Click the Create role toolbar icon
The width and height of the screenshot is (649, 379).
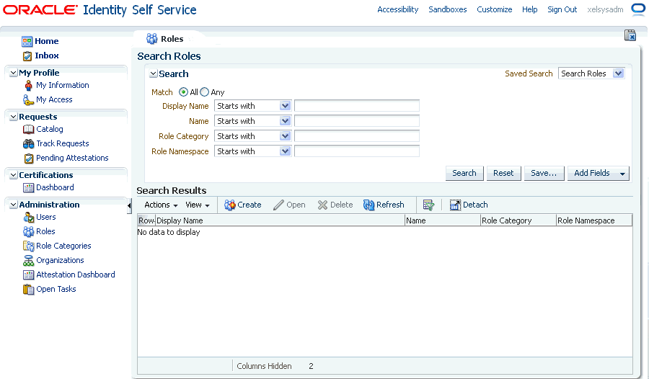coord(230,205)
